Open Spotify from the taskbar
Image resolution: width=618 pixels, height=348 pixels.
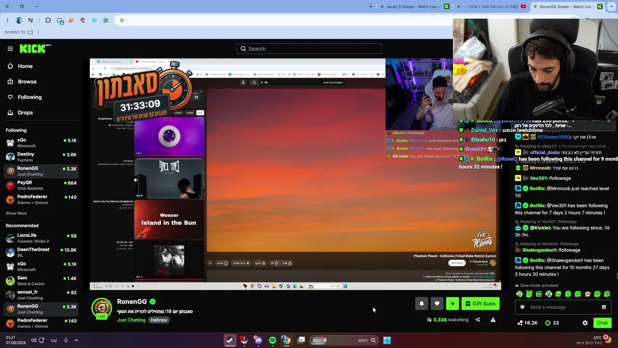pyautogui.click(x=272, y=340)
